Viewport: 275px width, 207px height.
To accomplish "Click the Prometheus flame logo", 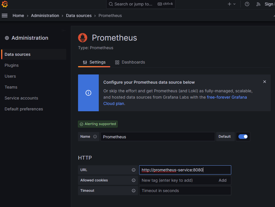I will [x=83, y=38].
